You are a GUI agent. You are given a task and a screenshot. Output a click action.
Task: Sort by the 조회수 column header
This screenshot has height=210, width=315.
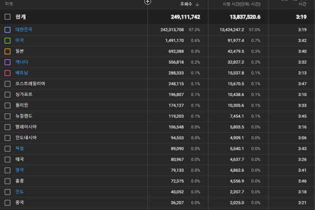click(186, 4)
